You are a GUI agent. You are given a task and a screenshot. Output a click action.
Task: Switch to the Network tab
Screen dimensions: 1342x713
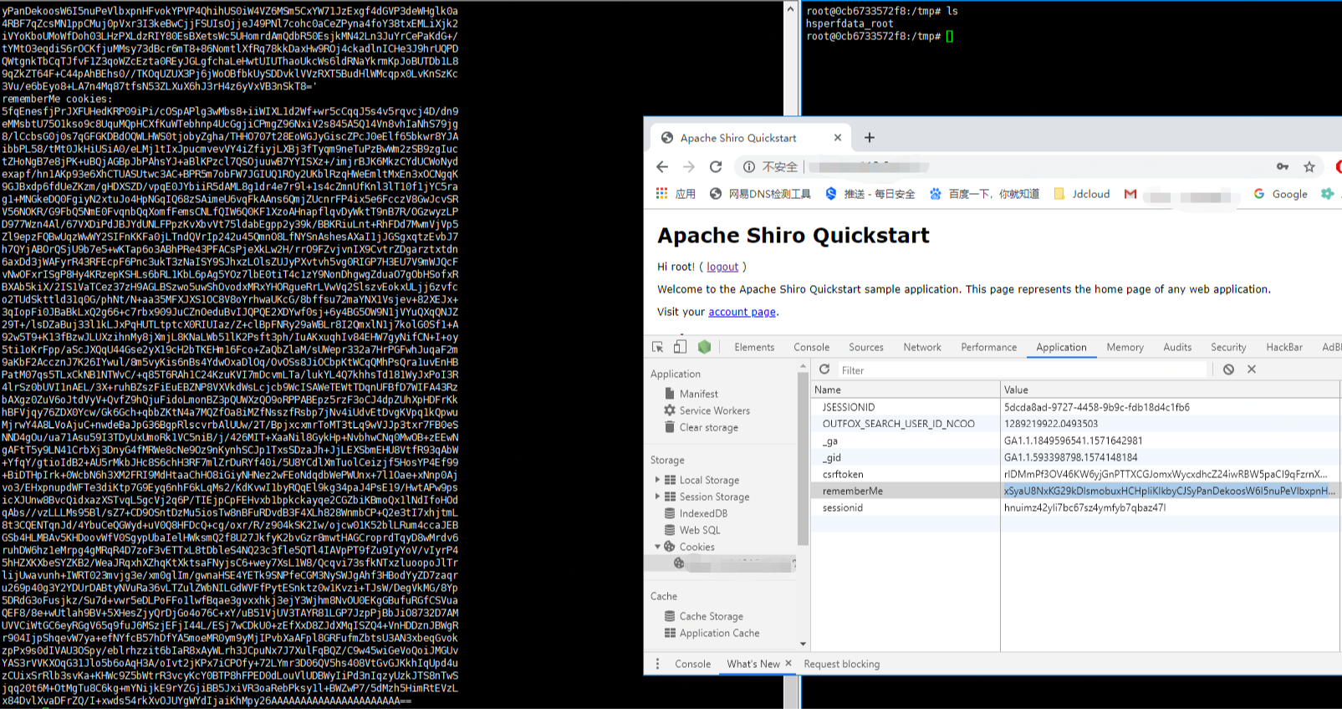(921, 347)
